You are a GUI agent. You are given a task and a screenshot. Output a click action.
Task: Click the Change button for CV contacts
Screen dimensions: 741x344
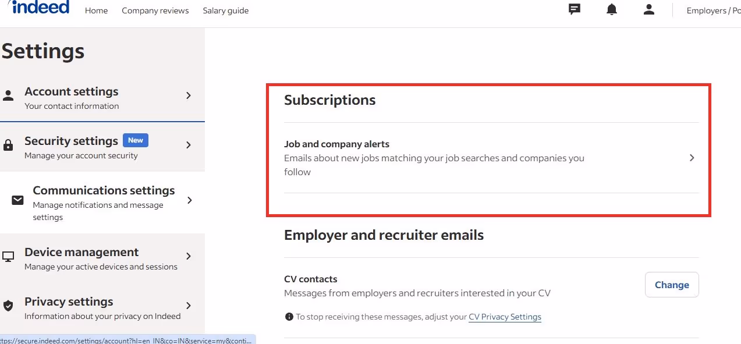[671, 285]
